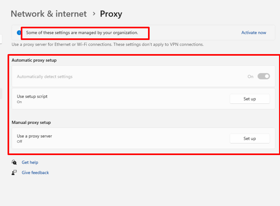This screenshot has width=280, height=206.
Task: Open Set up for Use a proxy server
Action: (249, 138)
